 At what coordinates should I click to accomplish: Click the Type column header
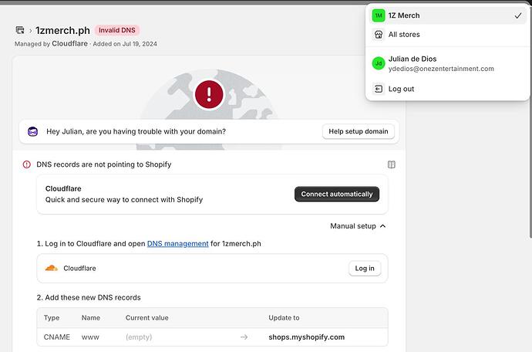[x=52, y=318]
